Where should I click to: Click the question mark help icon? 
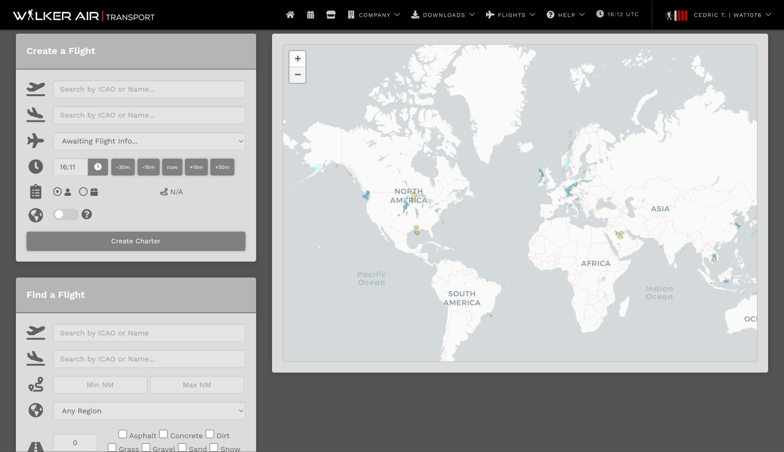click(x=87, y=215)
